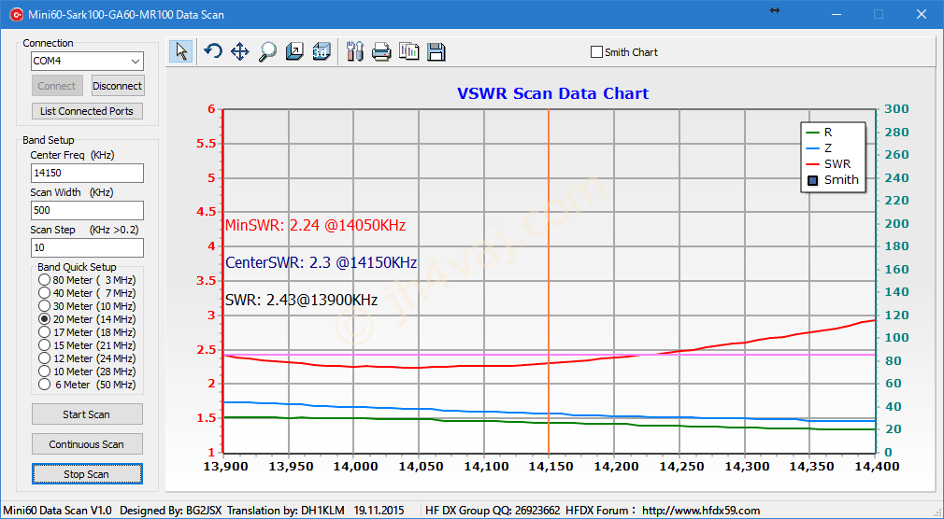Click the 14,400 x-axis label

coord(876,467)
